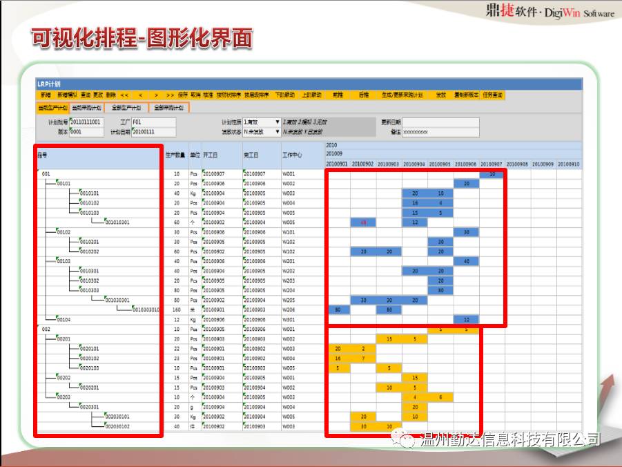622x467 pixels.
Task: Click the 新增 toolbar button
Action: (45, 95)
